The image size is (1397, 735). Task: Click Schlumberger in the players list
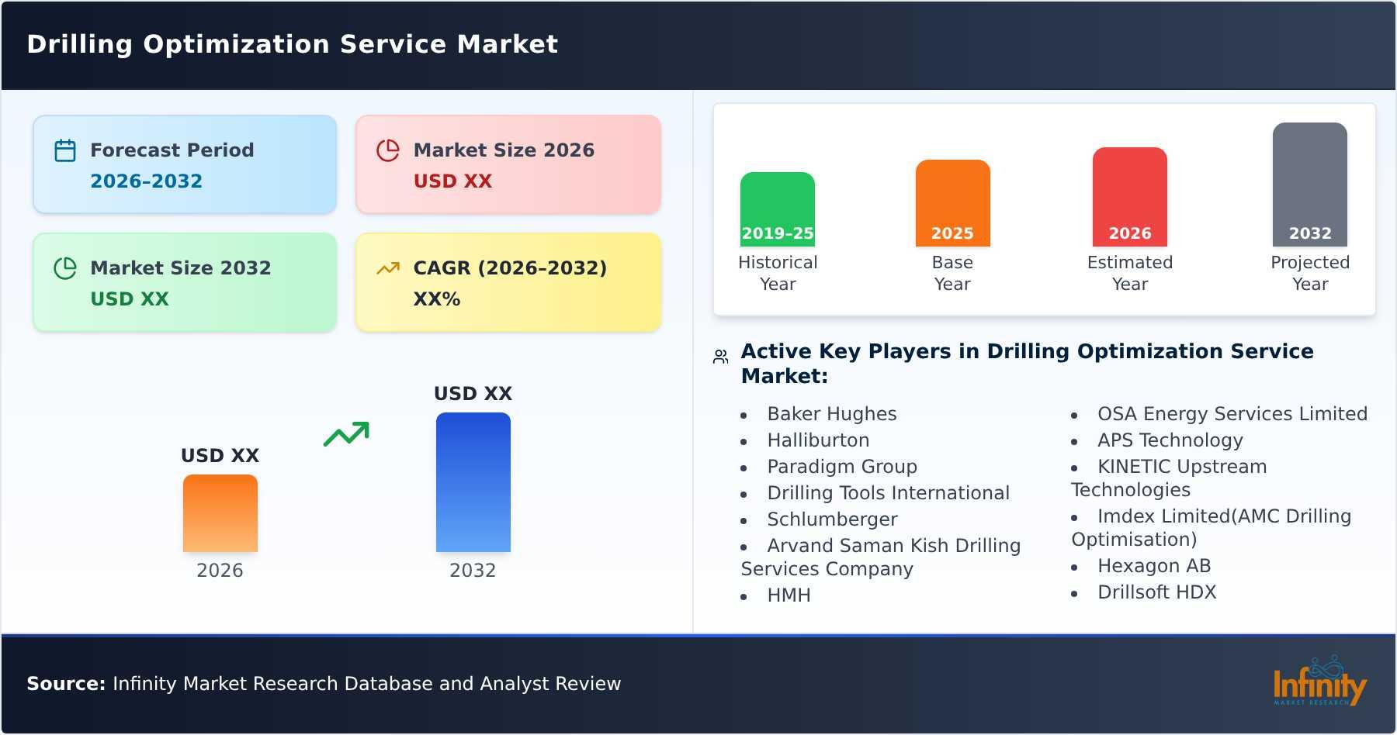tap(832, 519)
